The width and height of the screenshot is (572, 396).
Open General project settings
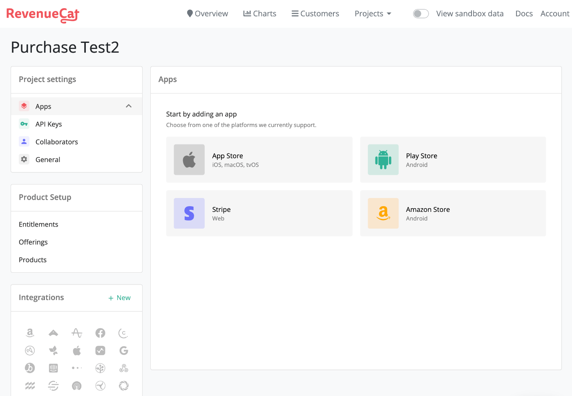76,160
